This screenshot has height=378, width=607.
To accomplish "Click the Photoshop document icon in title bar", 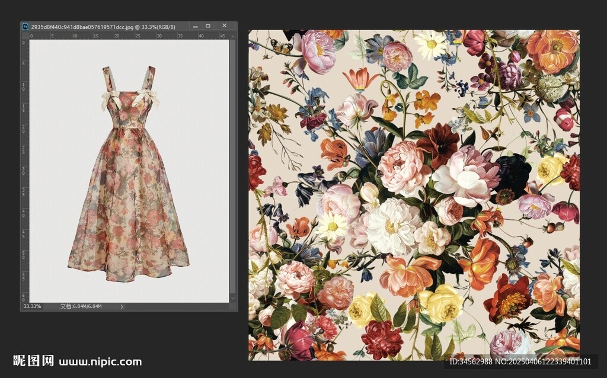I will 25,27.
